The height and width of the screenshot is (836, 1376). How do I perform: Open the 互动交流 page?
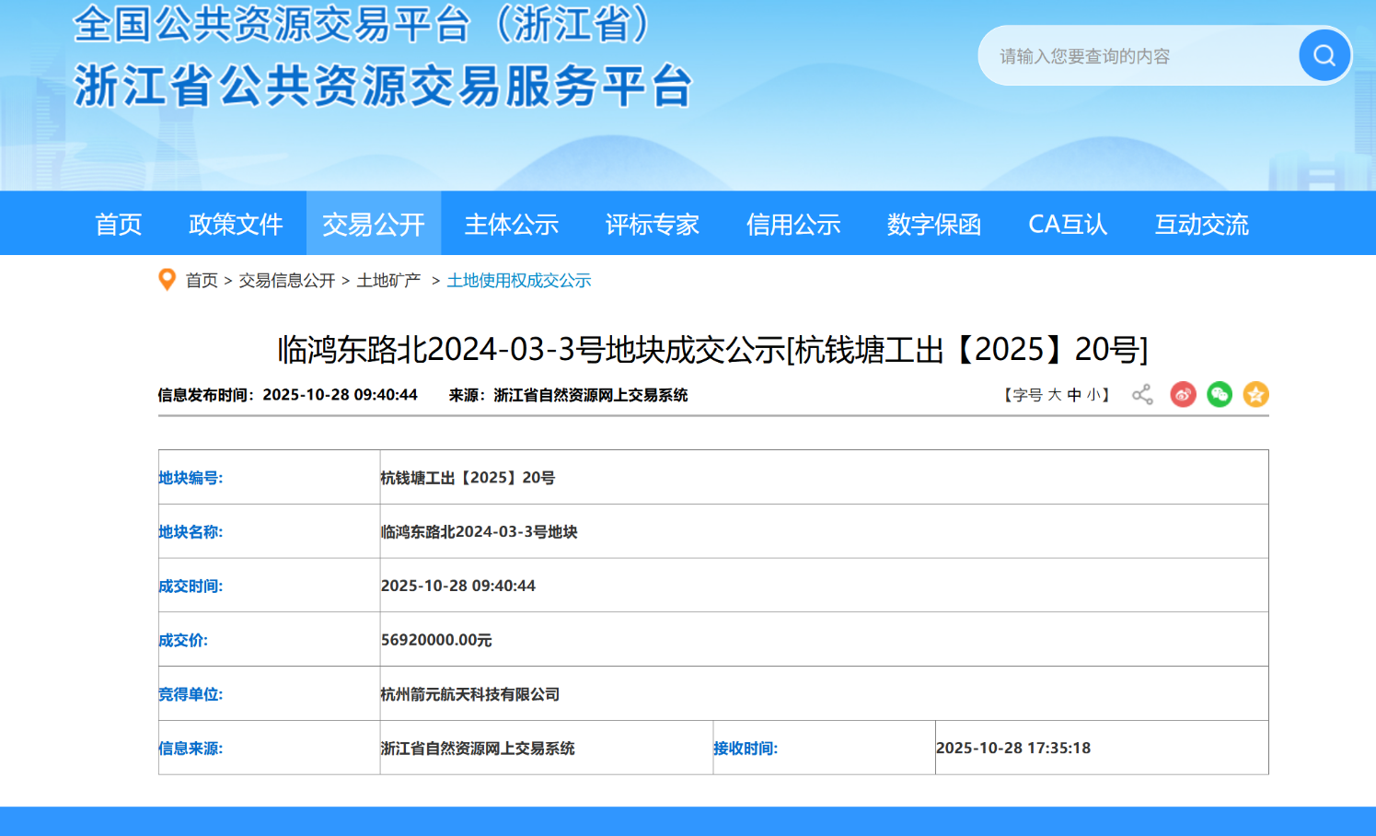tap(1201, 224)
